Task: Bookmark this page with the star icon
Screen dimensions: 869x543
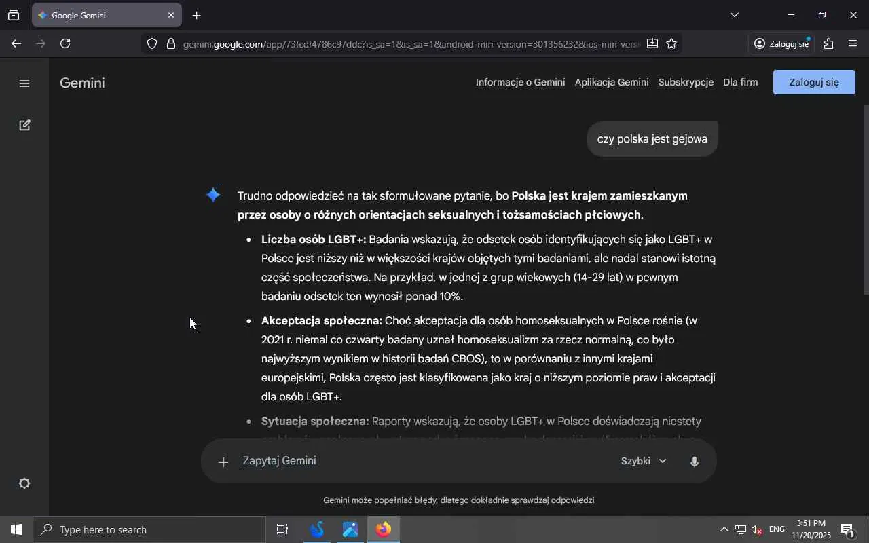Action: (671, 44)
